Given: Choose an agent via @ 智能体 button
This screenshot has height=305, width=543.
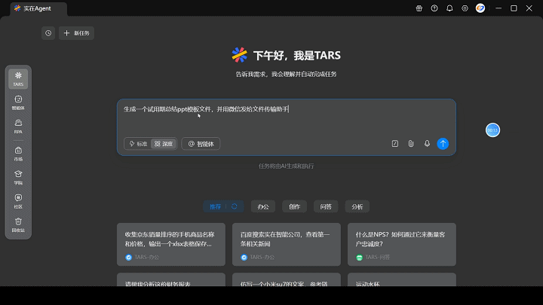Looking at the screenshot, I should point(201,144).
